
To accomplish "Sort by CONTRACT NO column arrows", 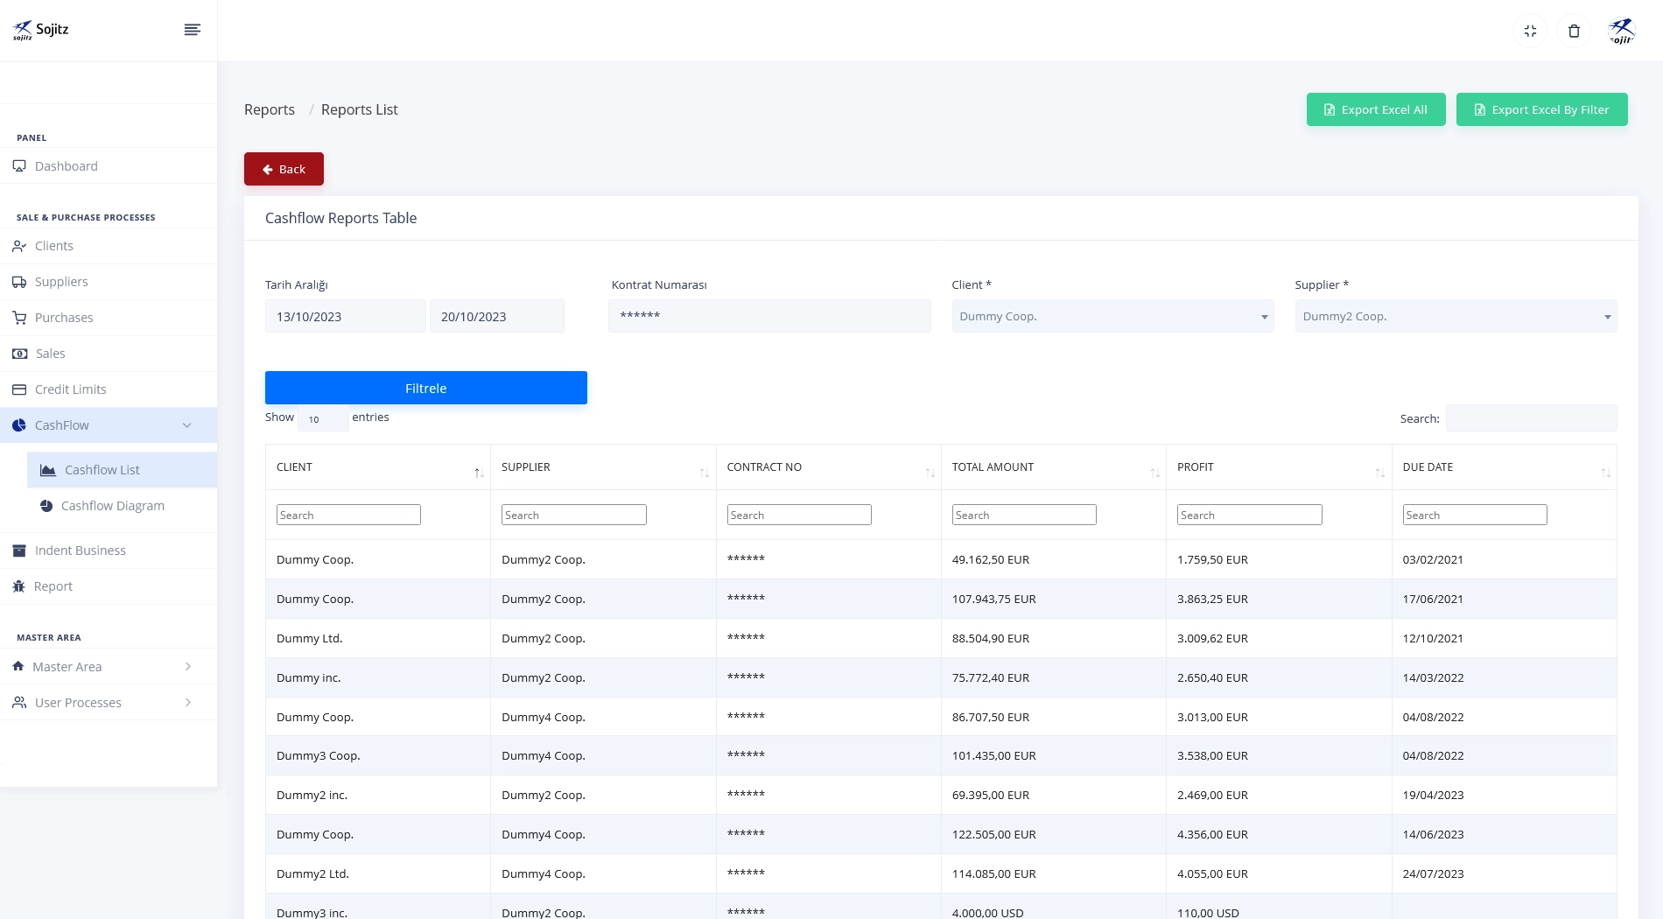I will tap(930, 473).
